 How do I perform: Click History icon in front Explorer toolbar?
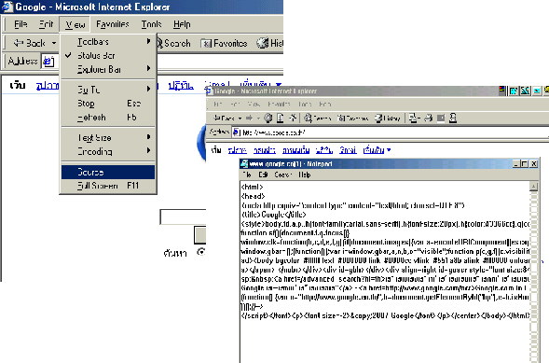(x=263, y=43)
